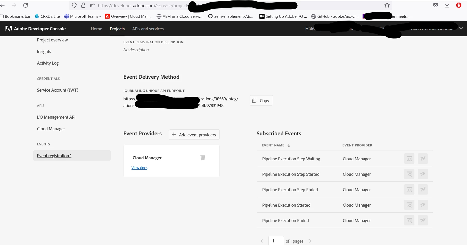The width and height of the screenshot is (467, 245).
Task: Expand the organization switcher chevron
Action: coord(461,28)
